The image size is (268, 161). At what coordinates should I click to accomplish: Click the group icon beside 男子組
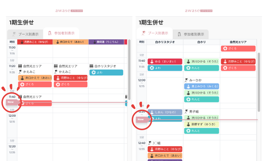point(186,111)
